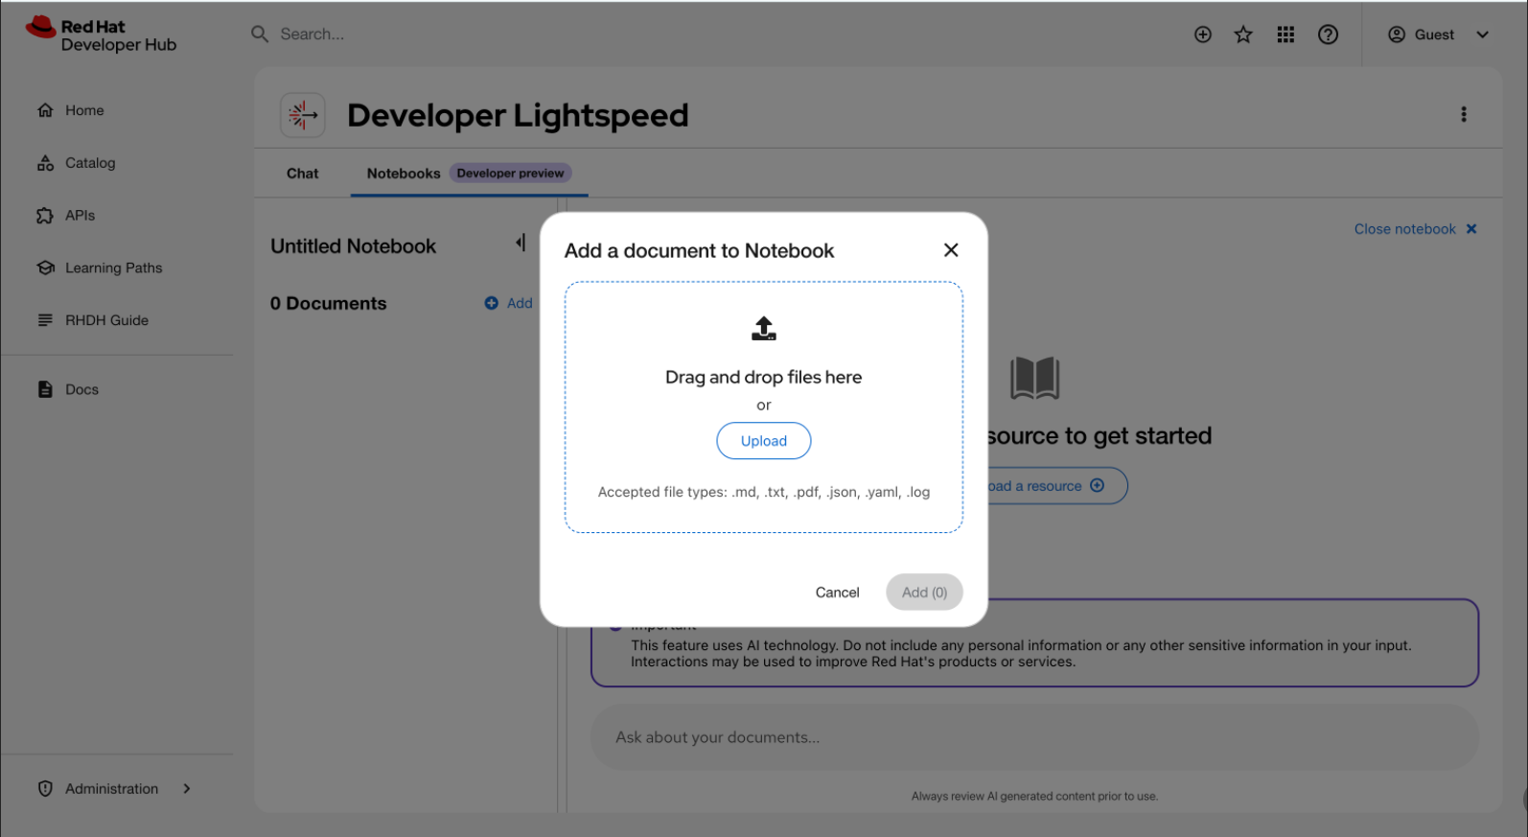Screen dimensions: 1528x837
Task: Click the Drag and drop files here text
Action: tap(764, 378)
